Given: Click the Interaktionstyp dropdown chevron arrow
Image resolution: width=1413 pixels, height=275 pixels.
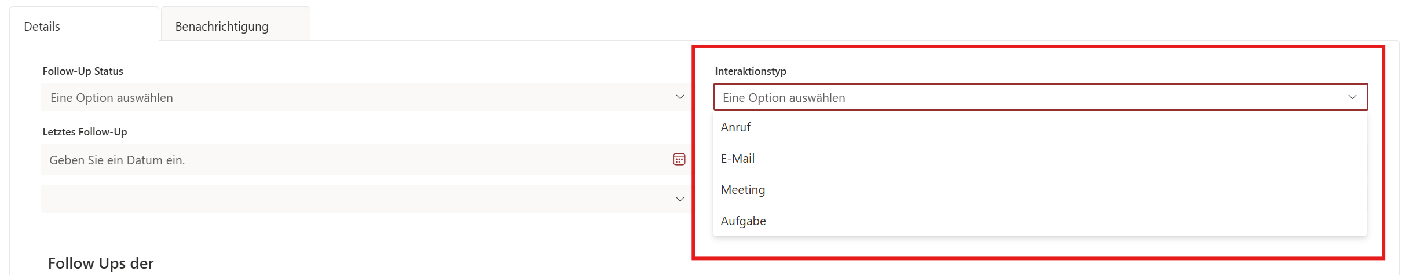Looking at the screenshot, I should (x=1352, y=97).
